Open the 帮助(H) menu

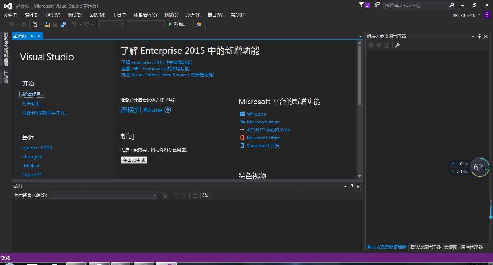click(x=238, y=15)
